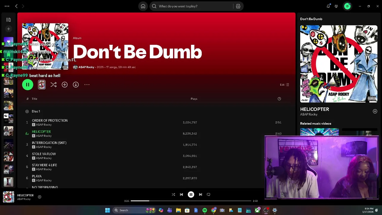Sort by the Plays column header
This screenshot has width=382, height=215.
click(194, 99)
